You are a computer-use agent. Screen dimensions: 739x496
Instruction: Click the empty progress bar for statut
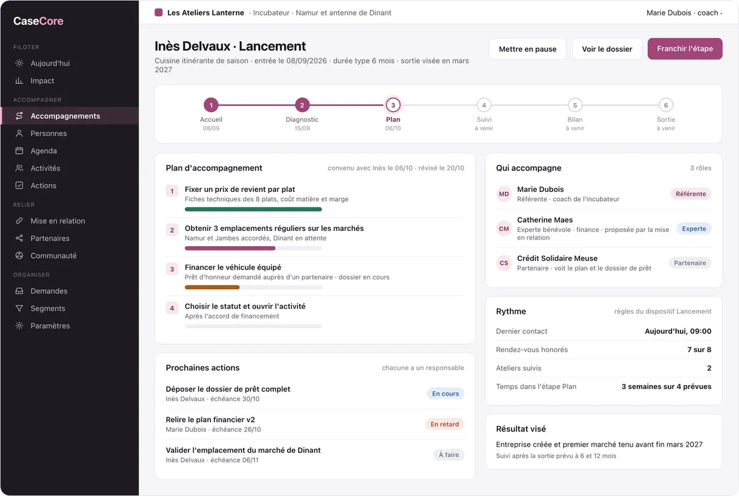coord(253,326)
